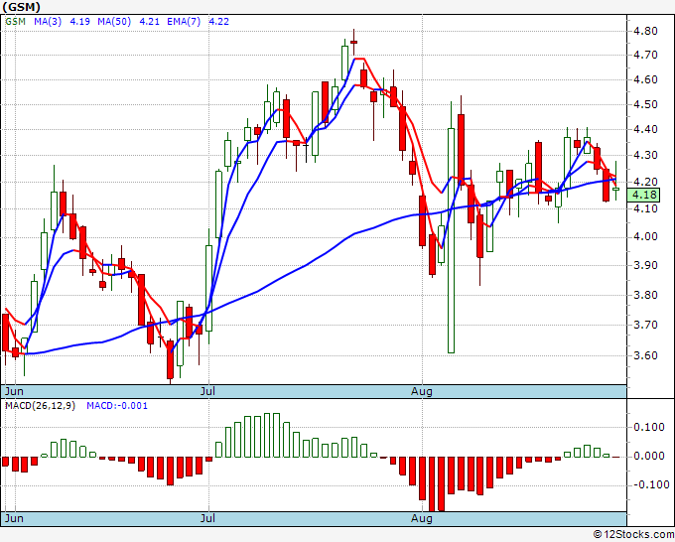This screenshot has height=542, width=675.
Task: Click the tall green August candle at 3.60 low
Action: pyautogui.click(x=451, y=240)
